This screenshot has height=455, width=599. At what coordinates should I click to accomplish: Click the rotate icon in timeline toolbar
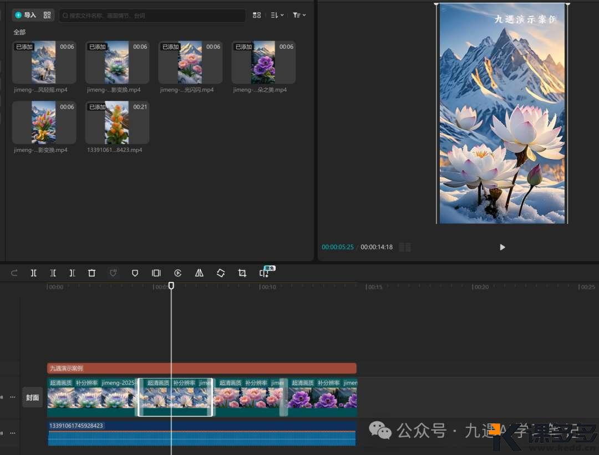[x=221, y=273]
